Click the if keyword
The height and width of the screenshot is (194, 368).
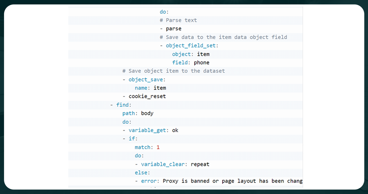point(132,139)
